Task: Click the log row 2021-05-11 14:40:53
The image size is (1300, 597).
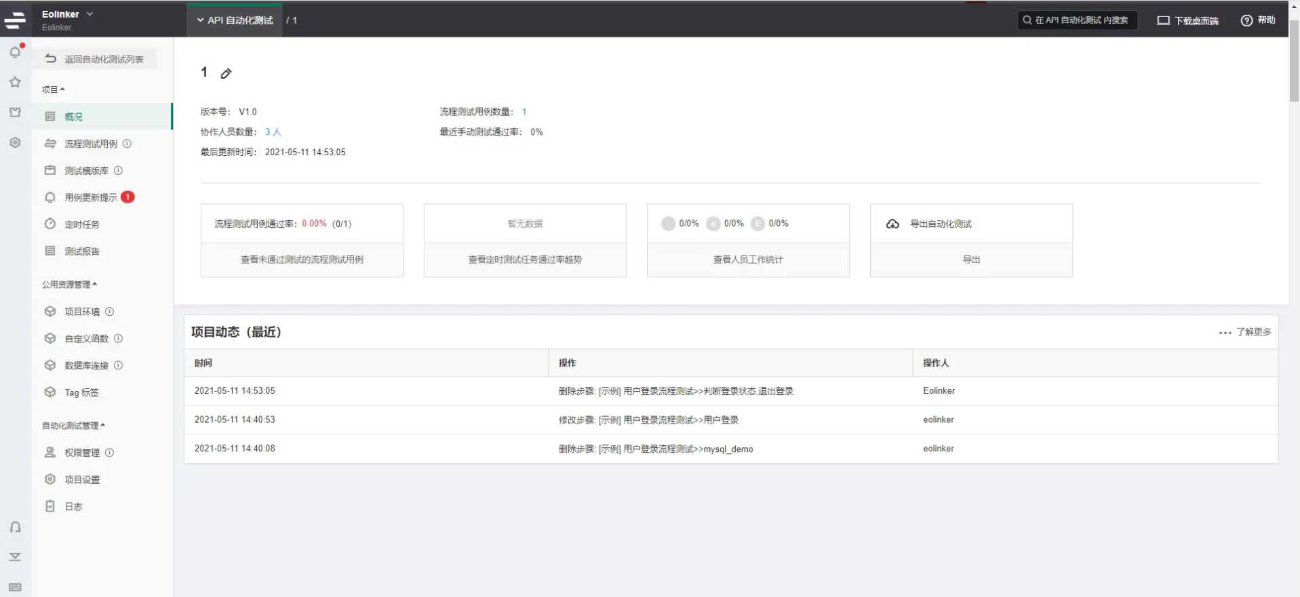Action: 731,420
